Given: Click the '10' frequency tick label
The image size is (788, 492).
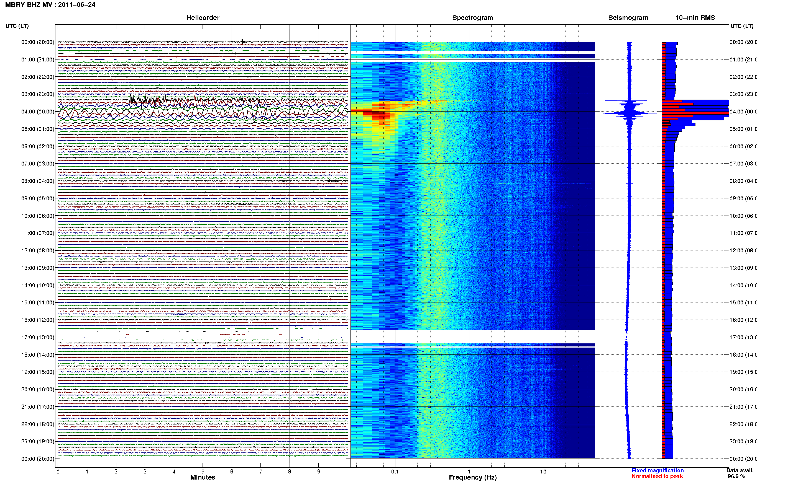Looking at the screenshot, I should [543, 472].
